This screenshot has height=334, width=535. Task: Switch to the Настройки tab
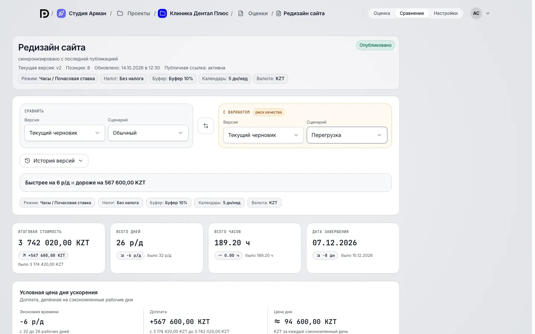[x=445, y=13]
